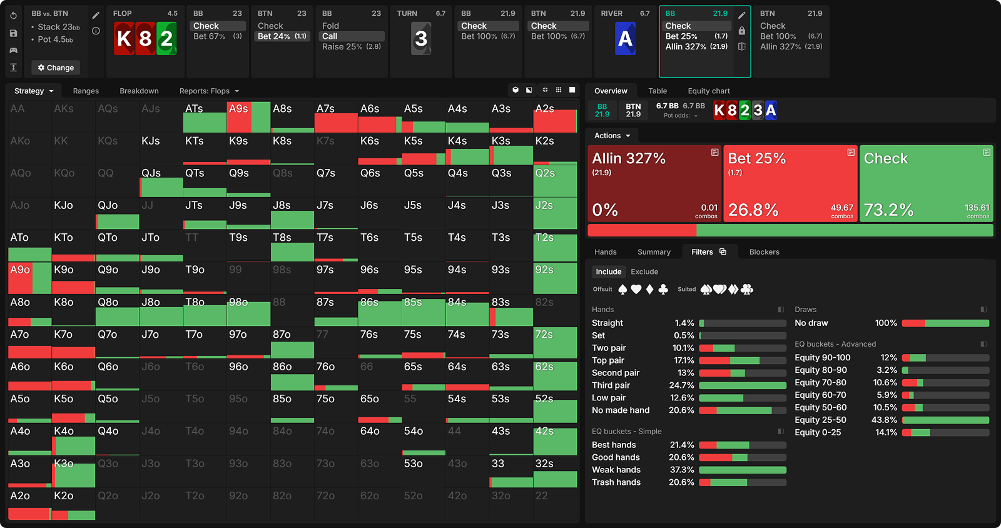Open the Strategy dropdown
Screen dimensions: 1001x528
[34, 91]
